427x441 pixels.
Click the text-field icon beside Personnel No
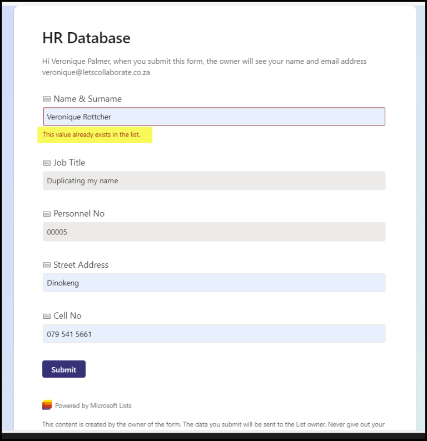(47, 214)
